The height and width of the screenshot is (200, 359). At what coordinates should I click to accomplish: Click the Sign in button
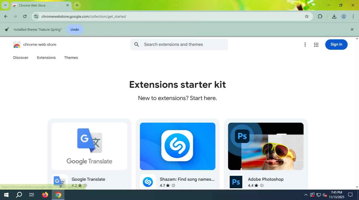[x=336, y=45]
